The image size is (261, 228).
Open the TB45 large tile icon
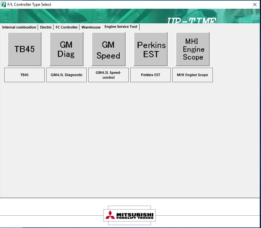pos(25,49)
